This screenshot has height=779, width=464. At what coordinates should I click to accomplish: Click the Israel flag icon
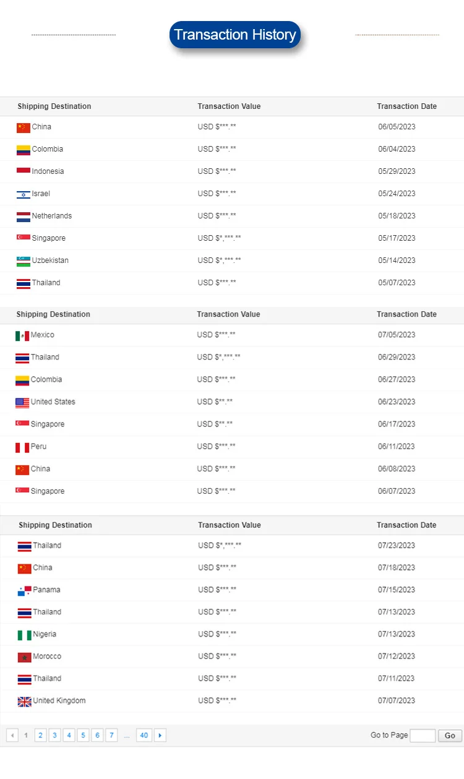[x=24, y=194]
